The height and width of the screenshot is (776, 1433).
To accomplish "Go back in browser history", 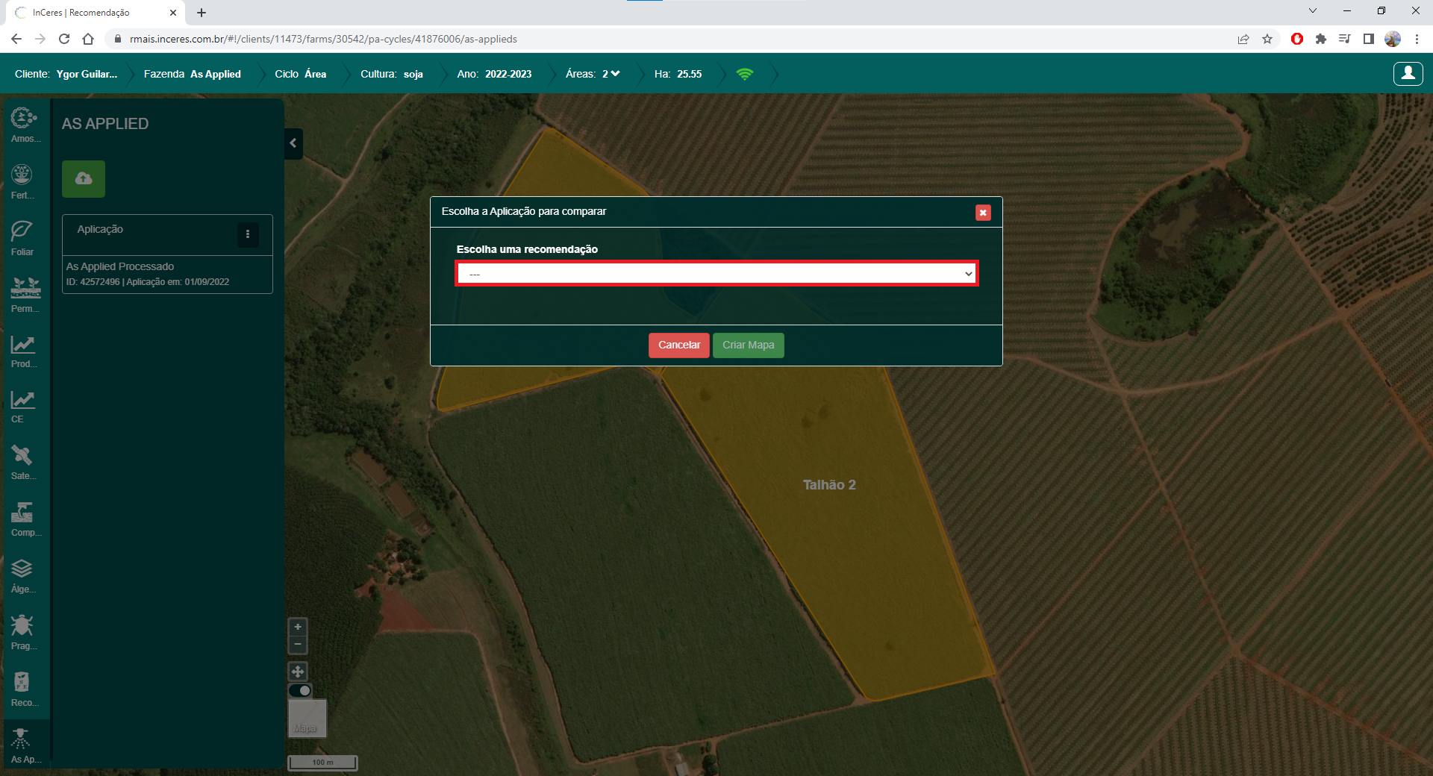I will [x=16, y=39].
